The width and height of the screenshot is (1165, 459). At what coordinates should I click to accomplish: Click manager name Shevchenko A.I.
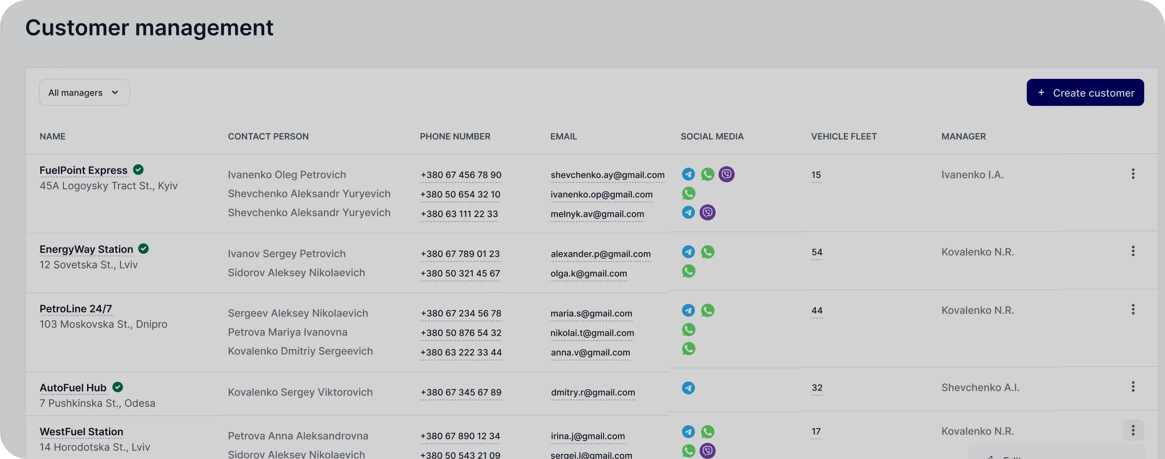[x=980, y=387]
